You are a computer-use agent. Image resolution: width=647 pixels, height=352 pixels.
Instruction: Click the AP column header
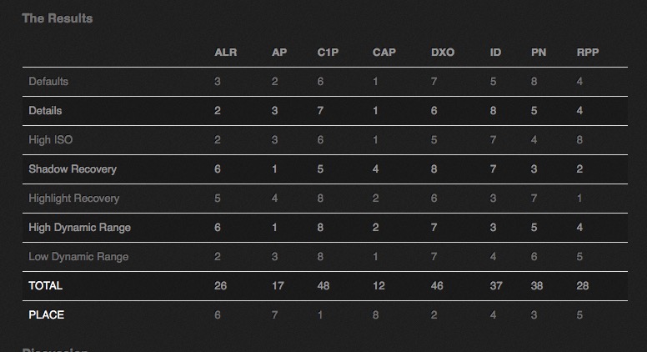pyautogui.click(x=279, y=53)
